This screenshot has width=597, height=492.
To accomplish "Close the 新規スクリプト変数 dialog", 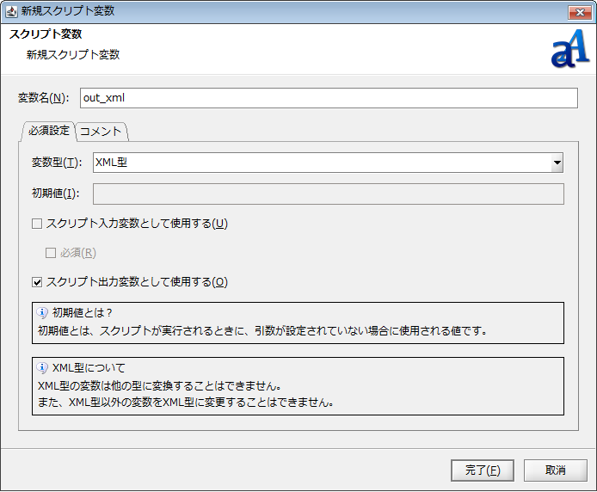I will (x=580, y=13).
